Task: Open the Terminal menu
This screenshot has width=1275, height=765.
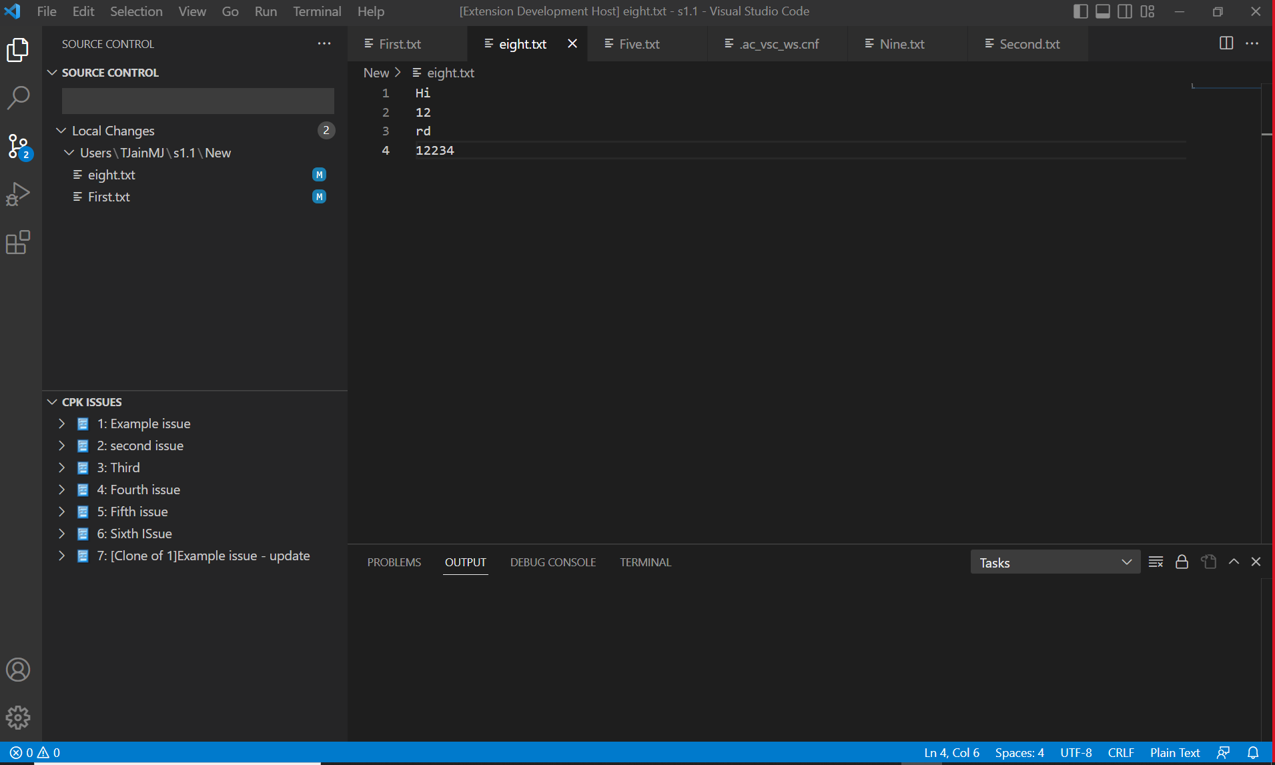Action: point(317,11)
